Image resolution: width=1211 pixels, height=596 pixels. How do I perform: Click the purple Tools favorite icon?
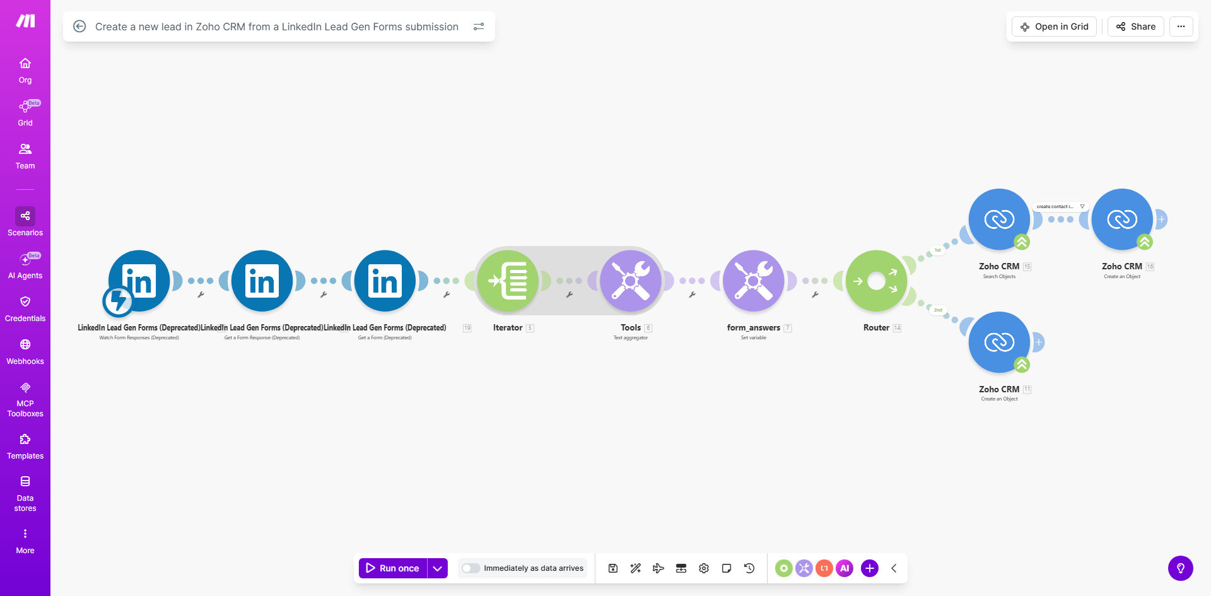click(x=804, y=568)
